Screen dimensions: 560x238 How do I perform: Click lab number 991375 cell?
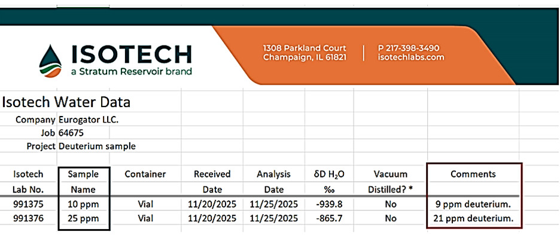(x=28, y=205)
